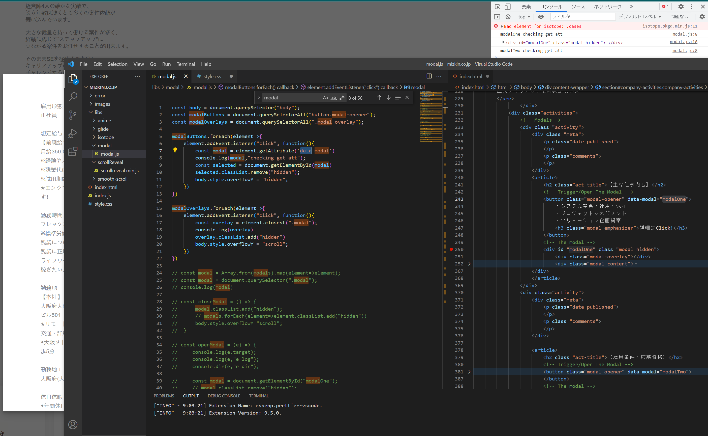The image size is (708, 436).
Task: Open the JavaScript context 'top' dropdown
Action: click(x=524, y=17)
